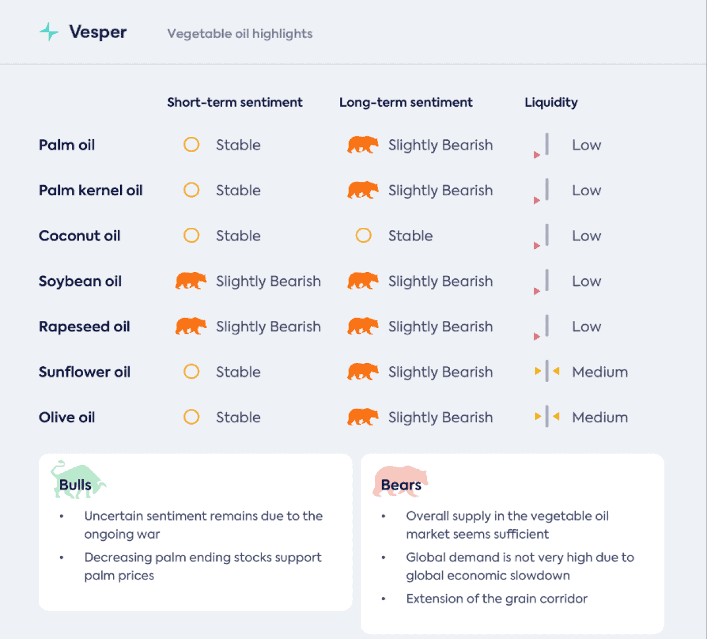This screenshot has width=707, height=639.
Task: Click Soybean oil short-term bear icon
Action: (x=191, y=281)
